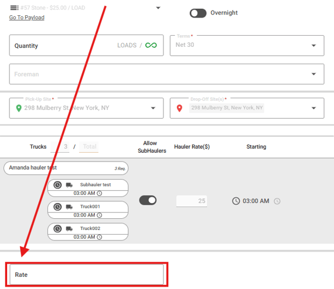Follow the Go To Payload link
Screen dimensions: 334x289
click(x=27, y=18)
